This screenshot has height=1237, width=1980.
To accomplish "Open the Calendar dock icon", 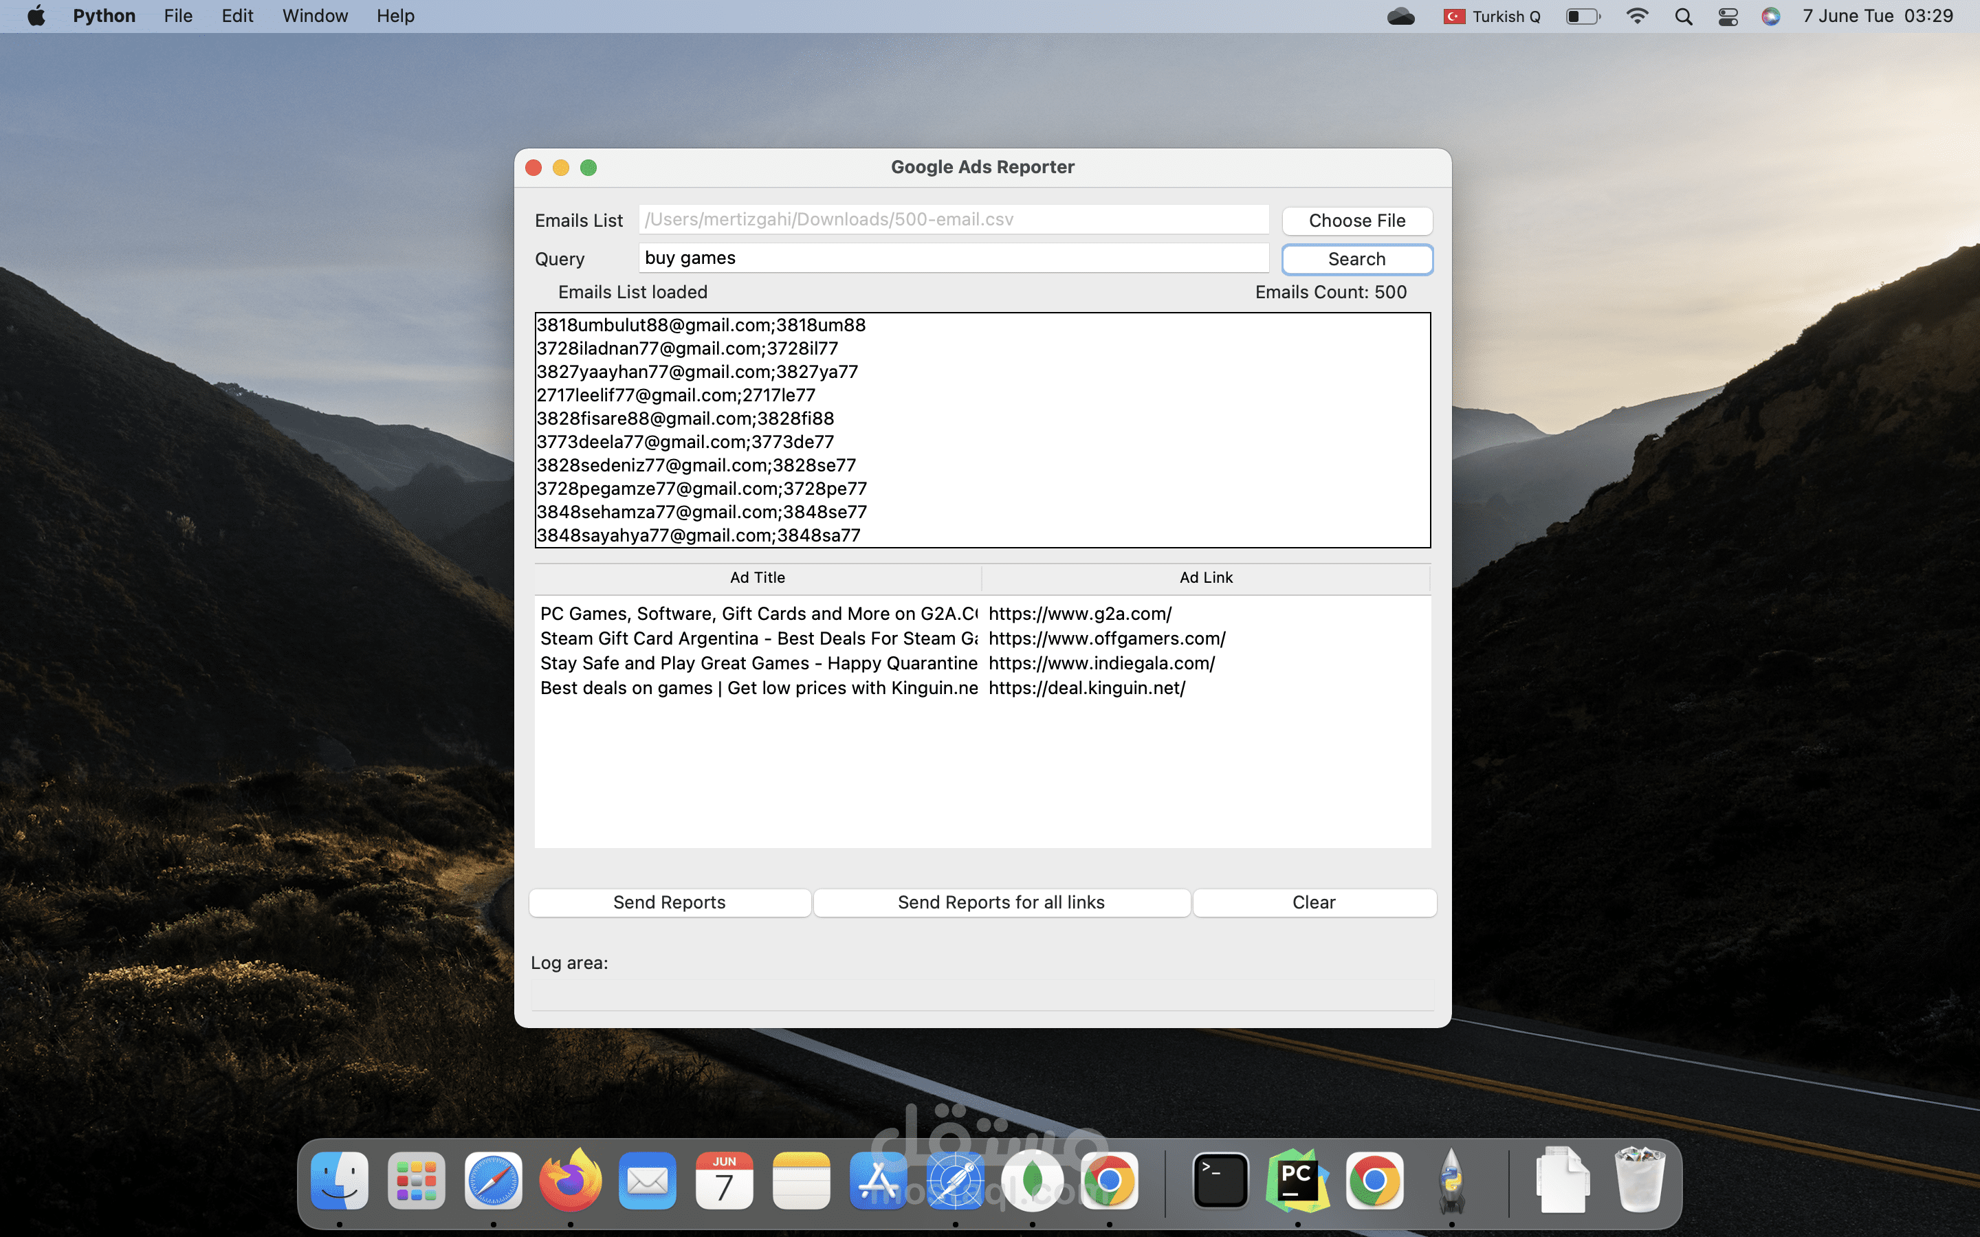I will tap(724, 1180).
